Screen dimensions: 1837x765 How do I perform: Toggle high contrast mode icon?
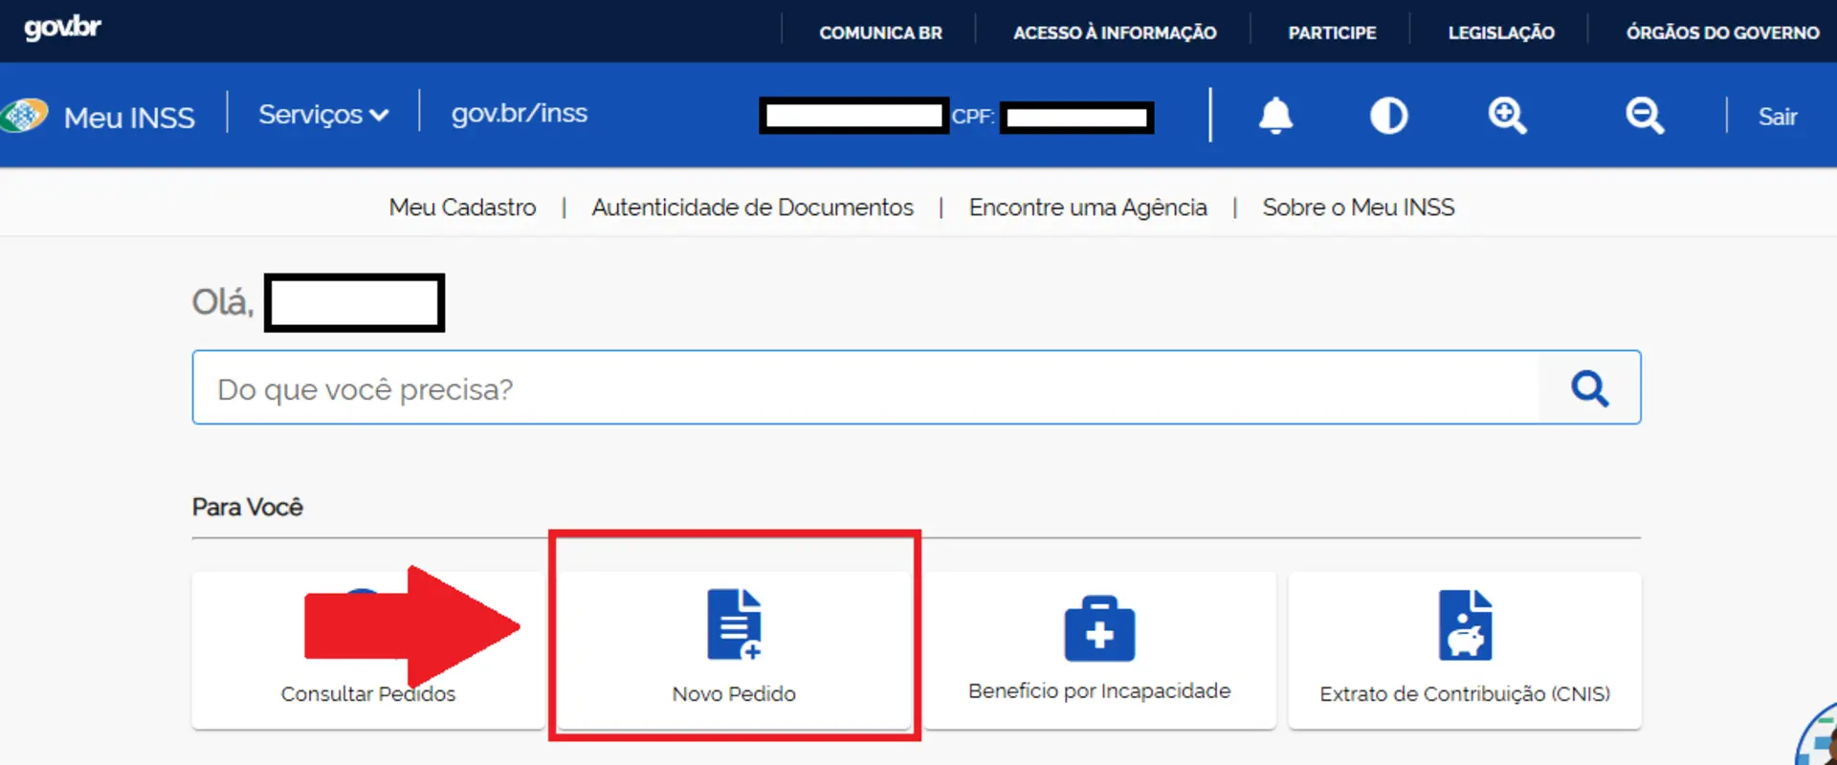tap(1388, 116)
